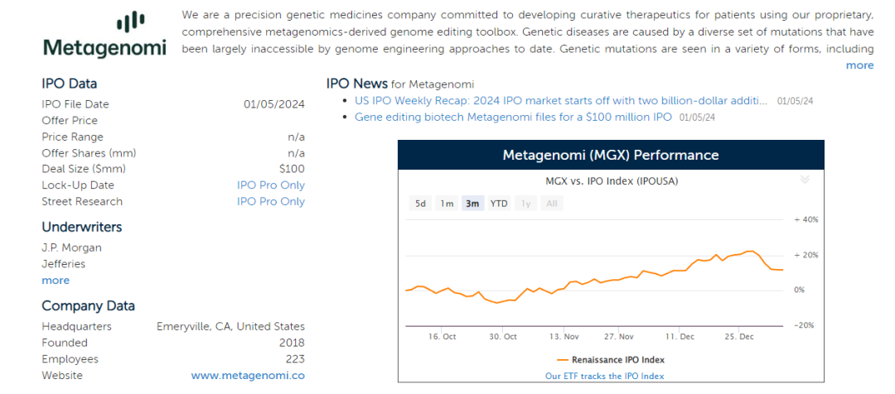The height and width of the screenshot is (394, 895).
Task: Switch chart to 1m range
Action: [x=447, y=204]
